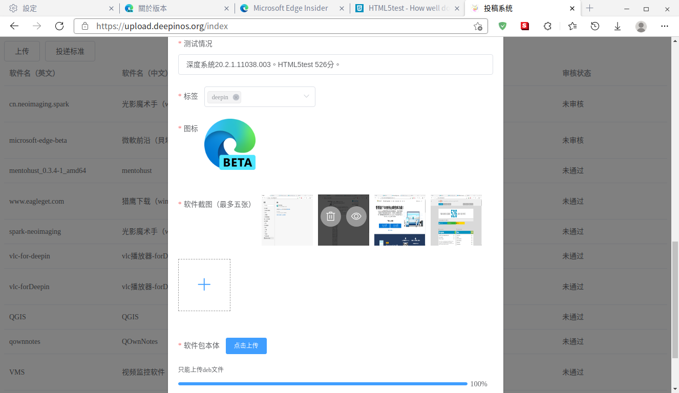This screenshot has width=679, height=393.
Task: Delete the second screenshot using the trash icon
Action: 330,216
